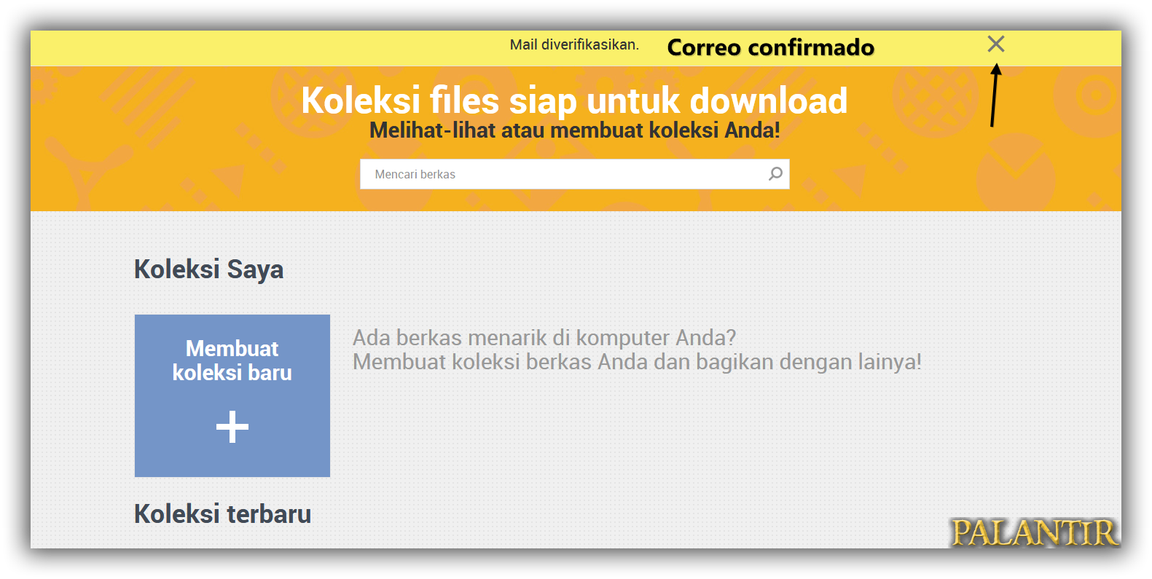Click the Ada berkas menarik di komputer Anda text
The image size is (1152, 579).
tap(544, 338)
